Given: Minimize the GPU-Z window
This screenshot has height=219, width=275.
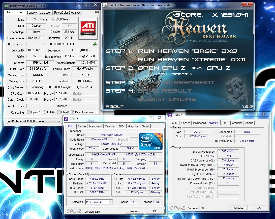Looking at the screenshot, I should pyautogui.click(x=79, y=5).
